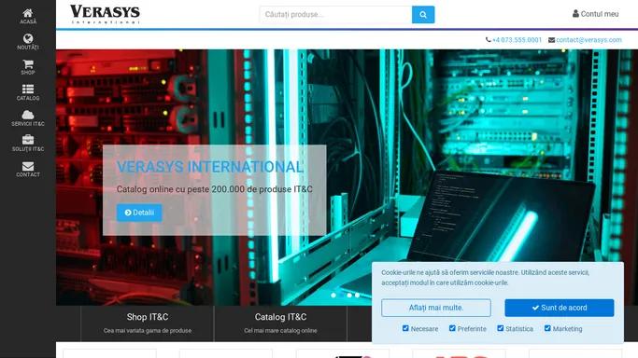Click the blue search magnifier button
The height and width of the screenshot is (358, 638).
tap(423, 15)
